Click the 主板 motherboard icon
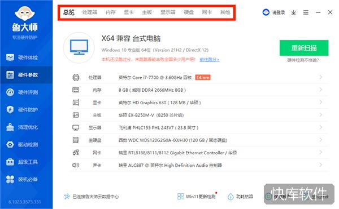 pos(76,115)
